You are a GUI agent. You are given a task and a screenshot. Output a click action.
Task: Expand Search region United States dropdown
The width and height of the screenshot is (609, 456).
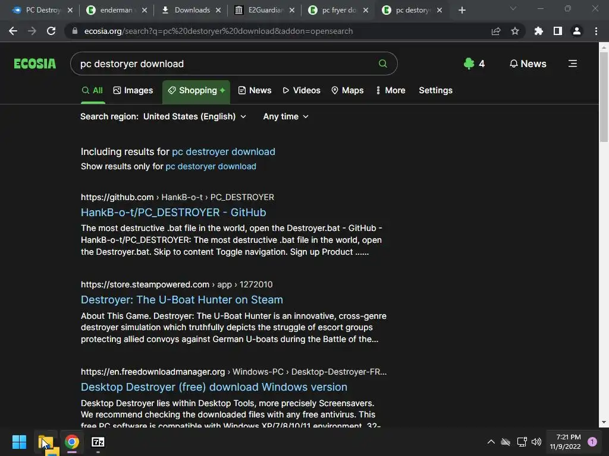coord(194,116)
